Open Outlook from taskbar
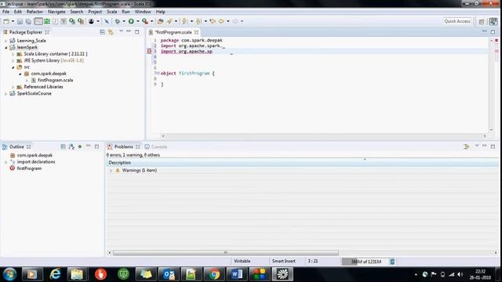Viewport: 502px width, 282px height. 169,274
